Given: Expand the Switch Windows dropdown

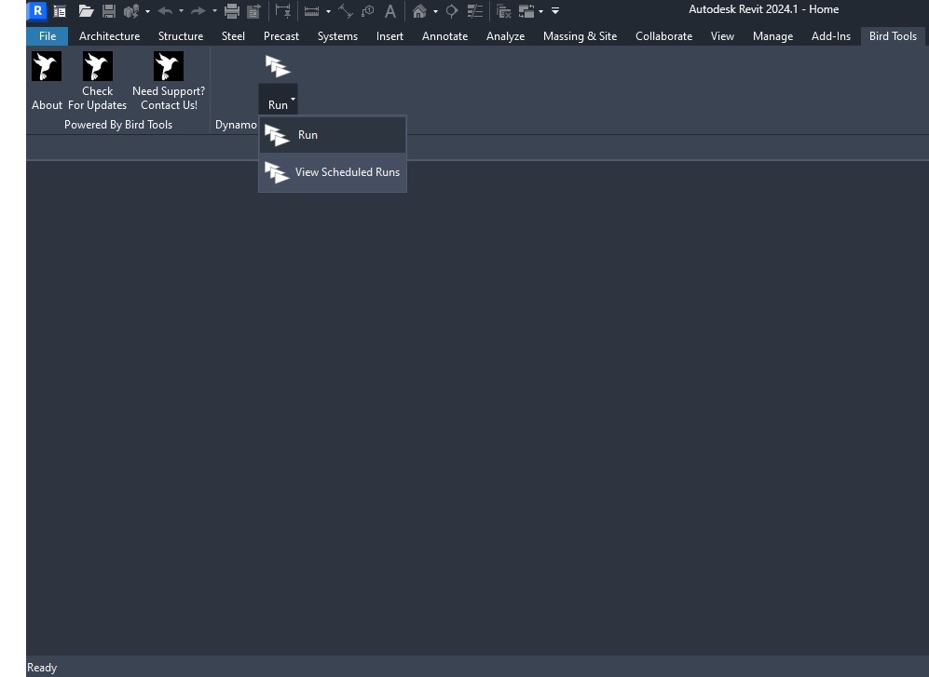Looking at the screenshot, I should [x=541, y=11].
